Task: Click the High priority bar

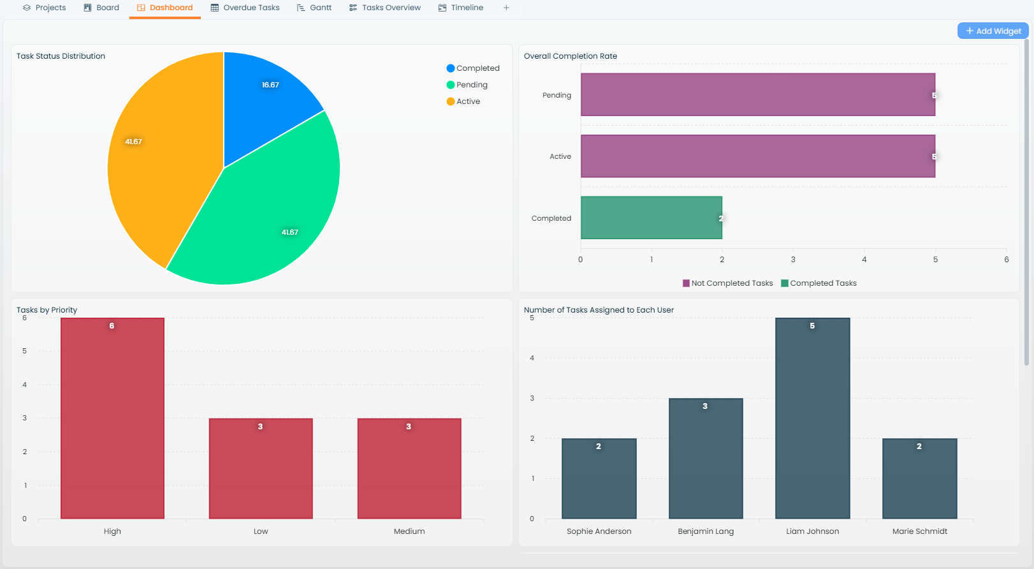Action: (x=112, y=418)
